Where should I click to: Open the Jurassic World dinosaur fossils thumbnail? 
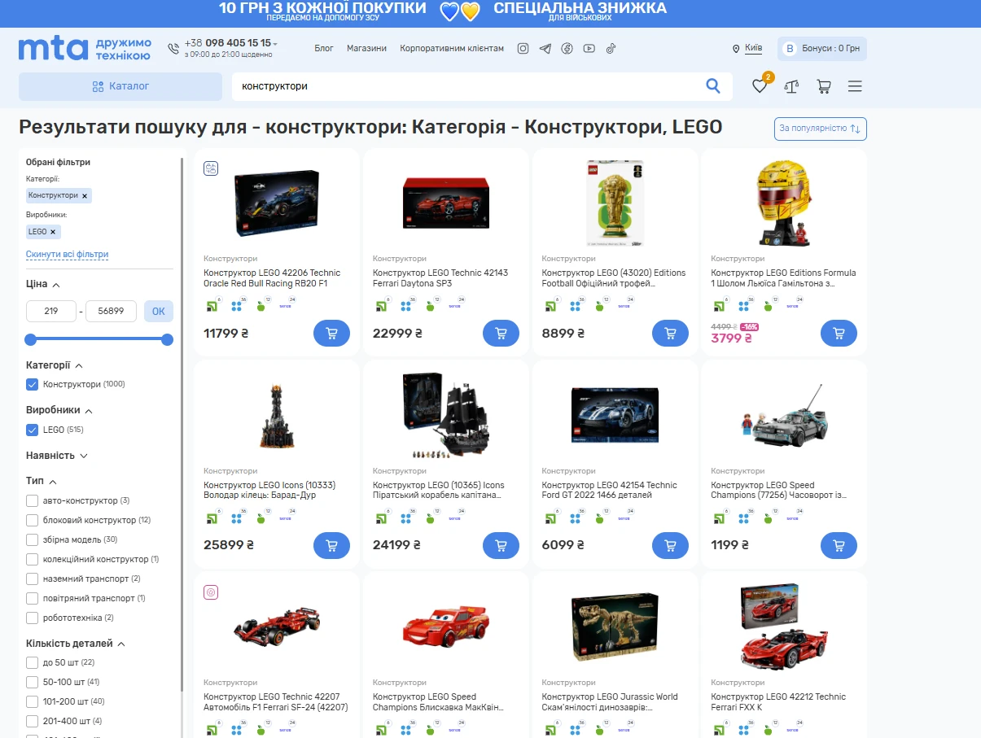click(615, 627)
